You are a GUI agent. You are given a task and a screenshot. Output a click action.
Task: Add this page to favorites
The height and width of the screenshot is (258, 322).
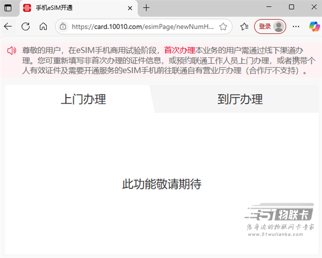[x=223, y=27]
